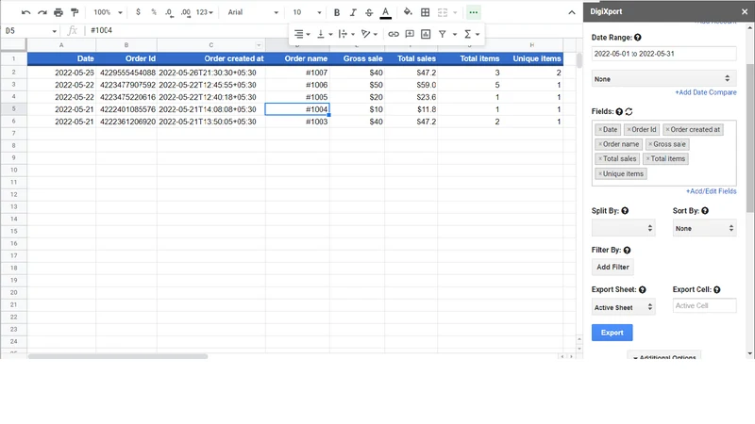Open the 123 number format dropdown
The width and height of the screenshot is (755, 424).
pyautogui.click(x=204, y=12)
